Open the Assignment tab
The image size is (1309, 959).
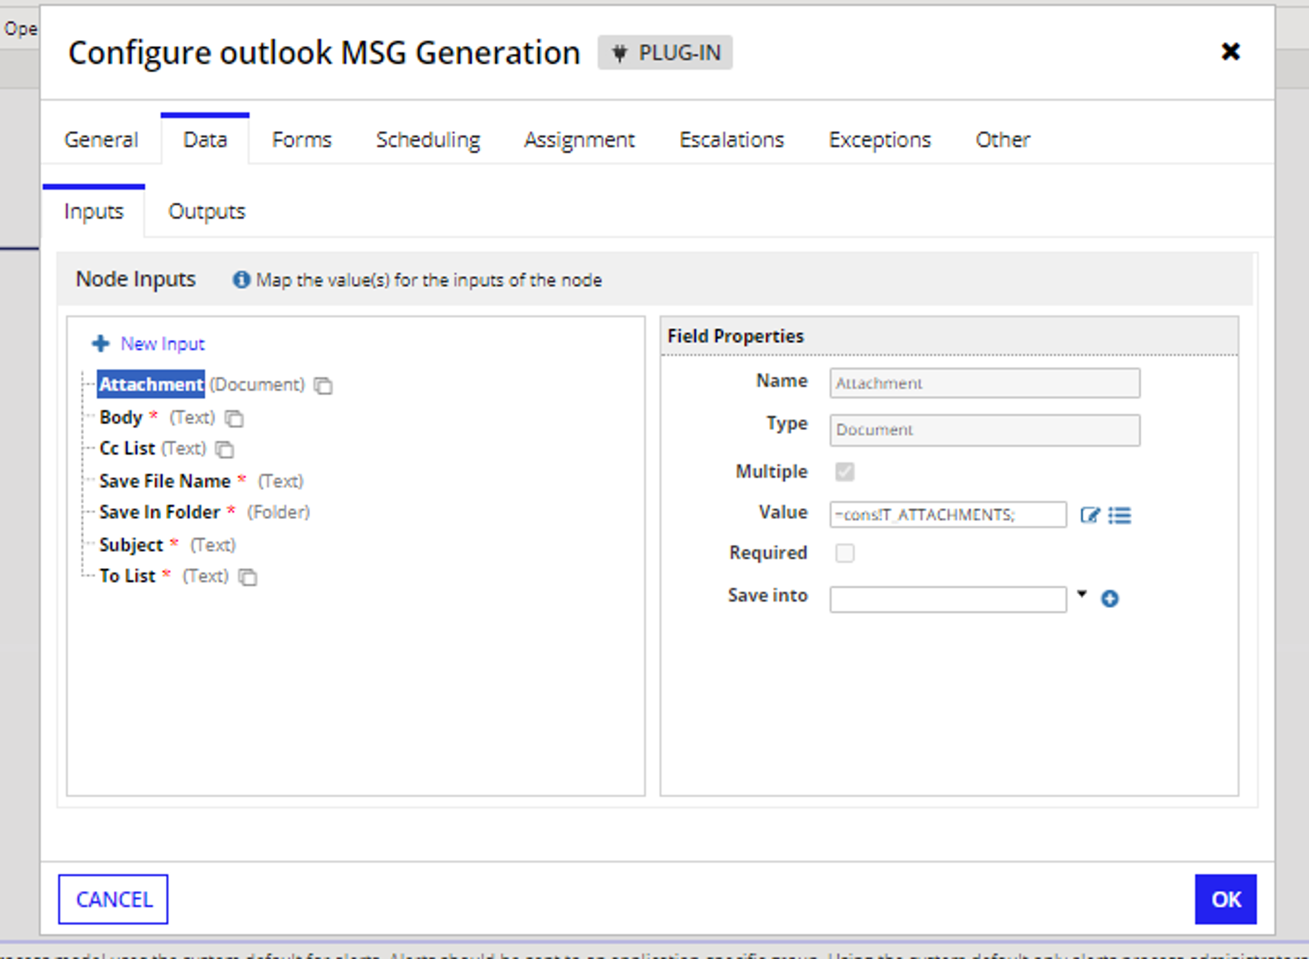(579, 140)
